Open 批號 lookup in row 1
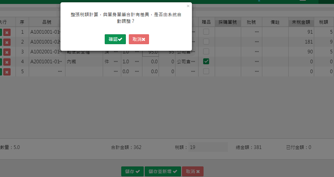334x177 pixels. [x=257, y=32]
